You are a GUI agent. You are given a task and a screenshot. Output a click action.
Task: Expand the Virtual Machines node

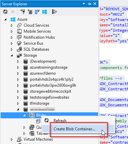coord(12,139)
